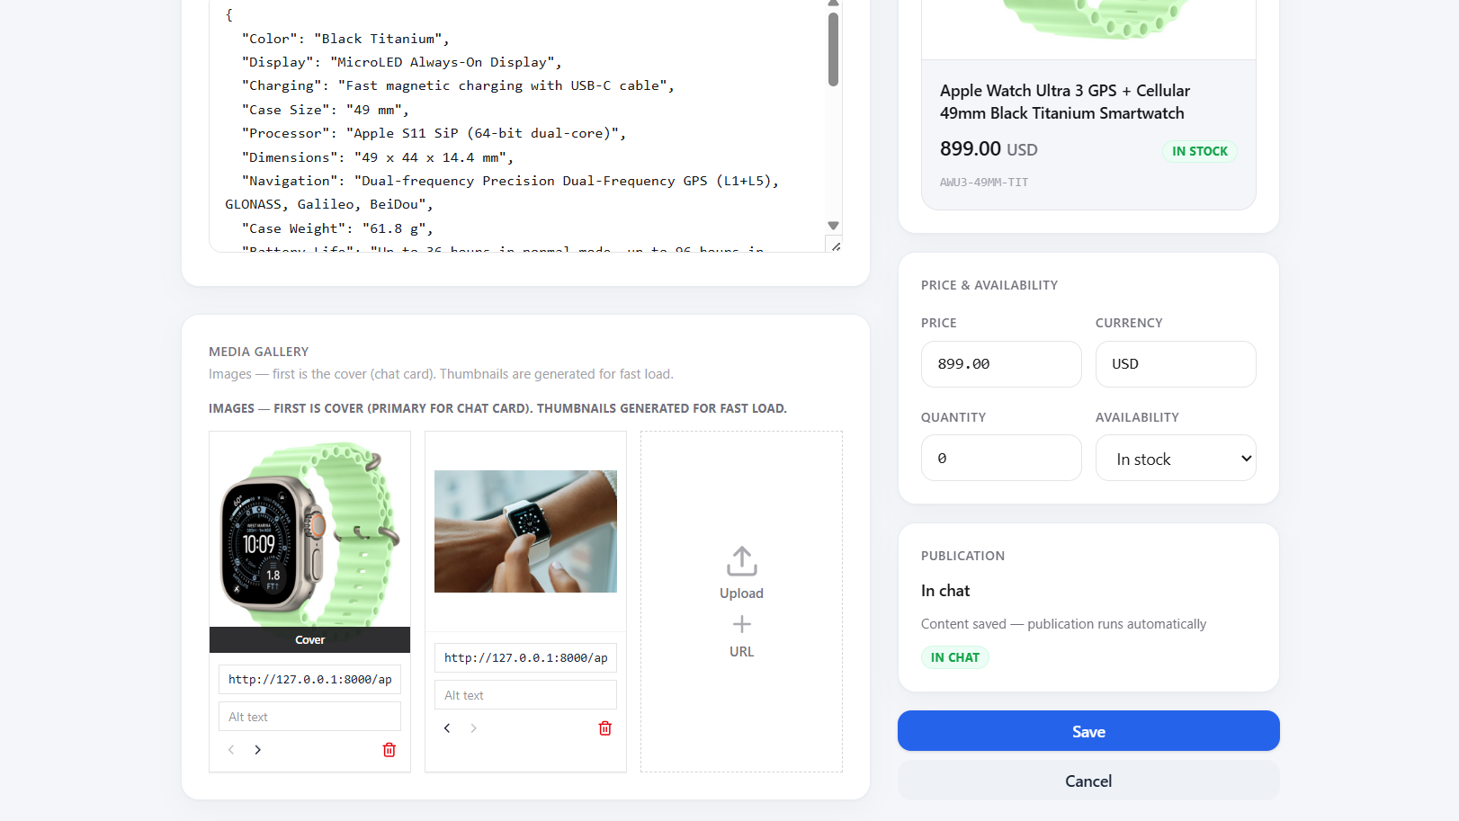Click the IN CHAT status badge
1459x821 pixels.
coord(954,657)
